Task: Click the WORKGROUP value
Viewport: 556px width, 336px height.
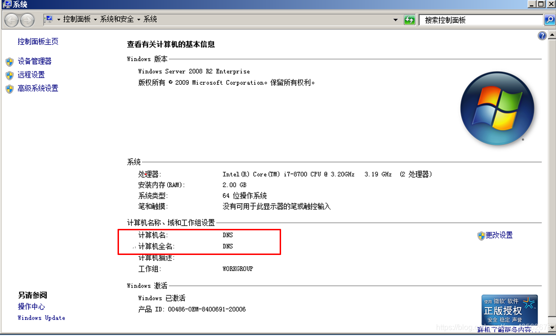Action: 237,269
